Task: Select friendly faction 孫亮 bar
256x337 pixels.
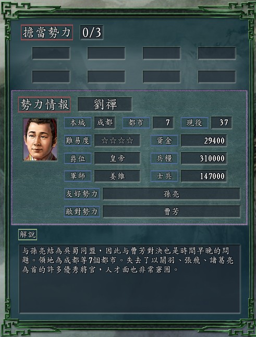Action: click(x=172, y=194)
